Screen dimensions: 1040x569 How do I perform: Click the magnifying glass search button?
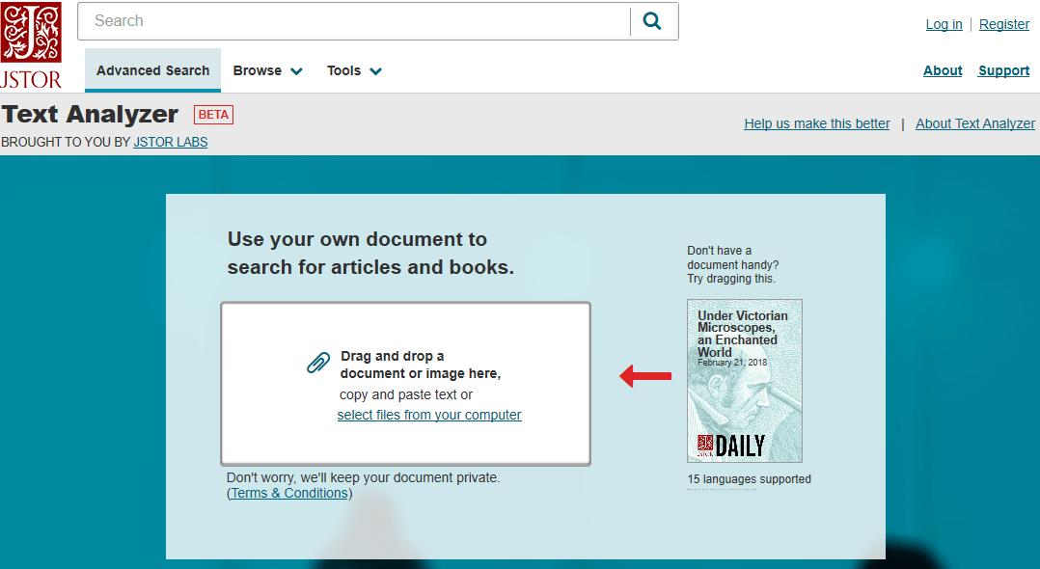point(652,21)
